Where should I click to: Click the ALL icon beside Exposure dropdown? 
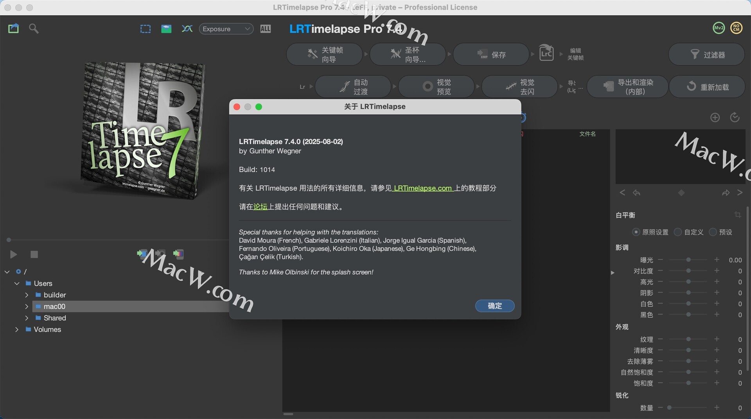[x=265, y=29]
